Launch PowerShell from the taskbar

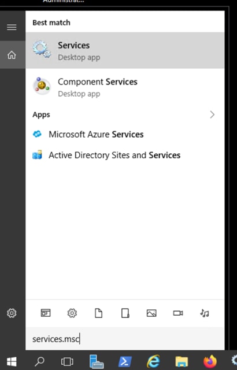click(x=125, y=361)
